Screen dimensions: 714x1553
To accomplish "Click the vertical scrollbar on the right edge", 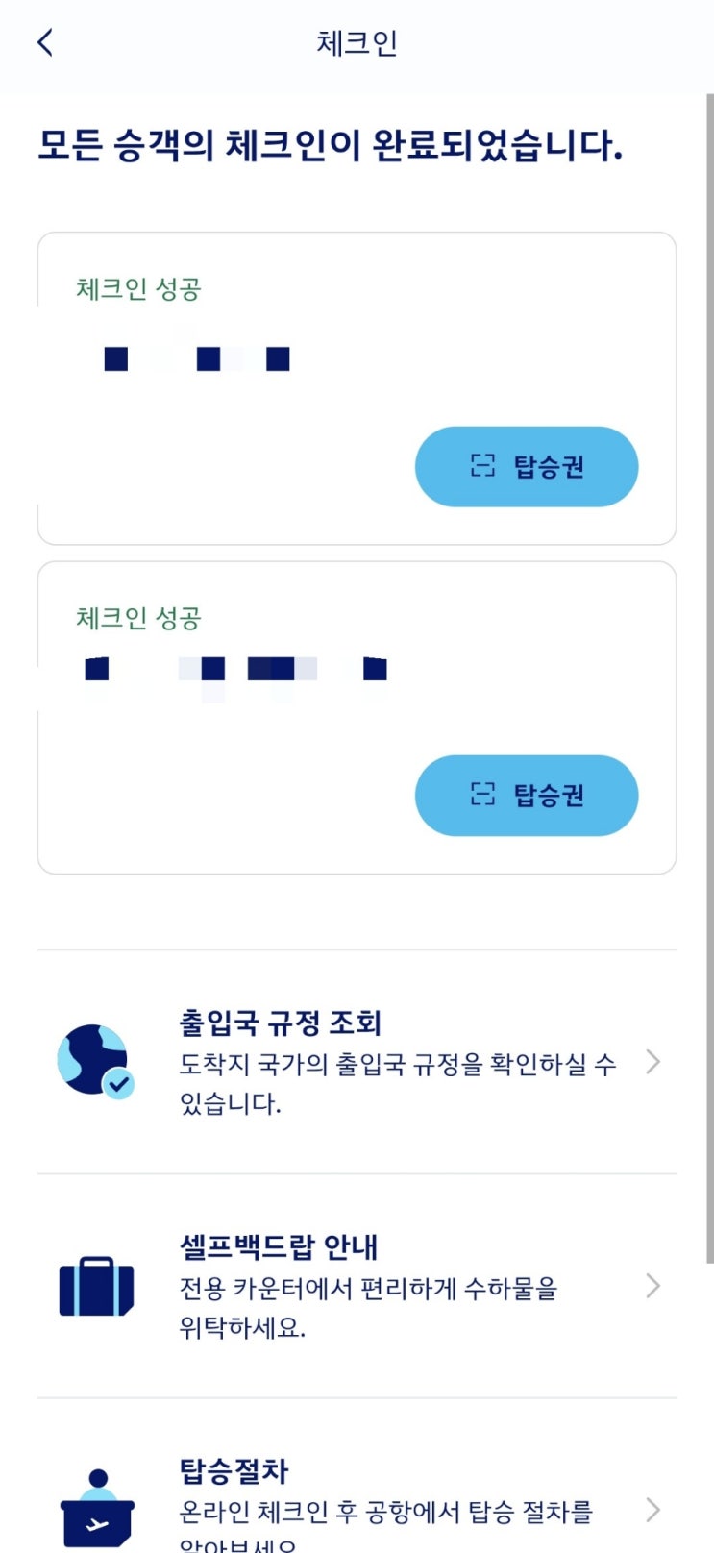I will [709, 673].
